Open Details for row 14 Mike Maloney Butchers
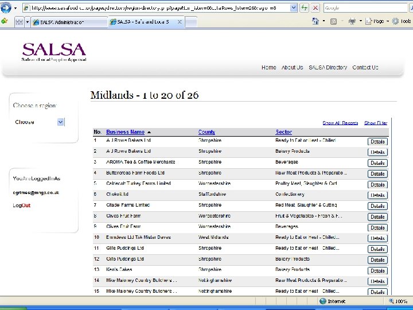413x310 pixels. (x=377, y=281)
